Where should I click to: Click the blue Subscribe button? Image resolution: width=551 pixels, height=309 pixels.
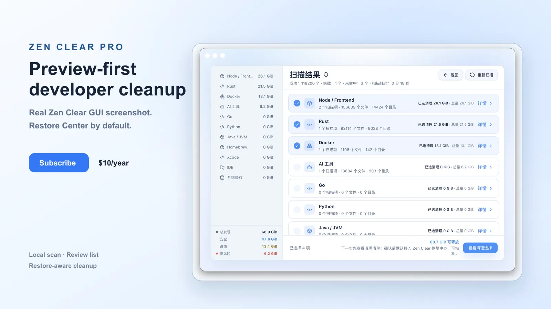(59, 163)
